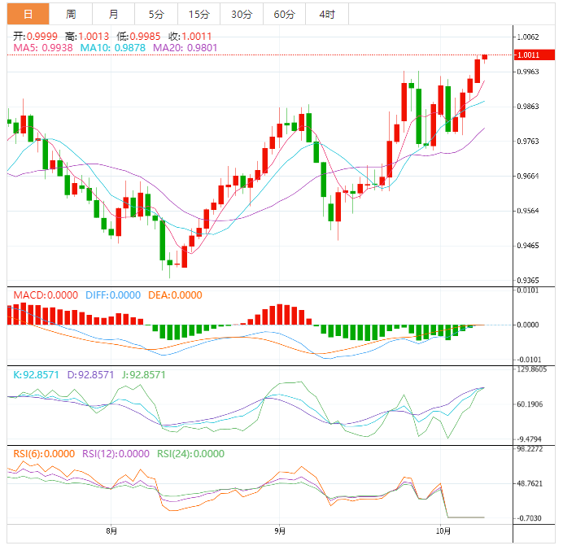
Task: Select the 日 daily chart tab
Action: click(28, 14)
